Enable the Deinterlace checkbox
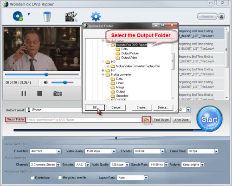232x186 pixels. click(32, 178)
